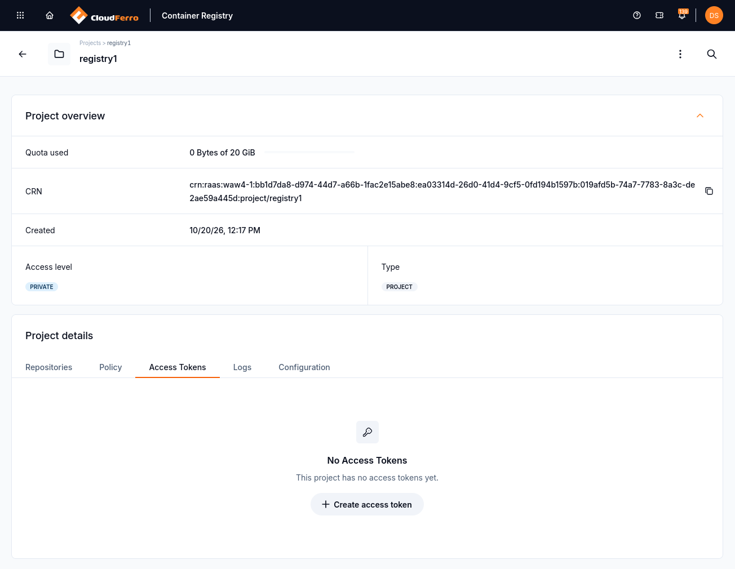Click the Project overview heading
The width and height of the screenshot is (735, 569).
[65, 116]
